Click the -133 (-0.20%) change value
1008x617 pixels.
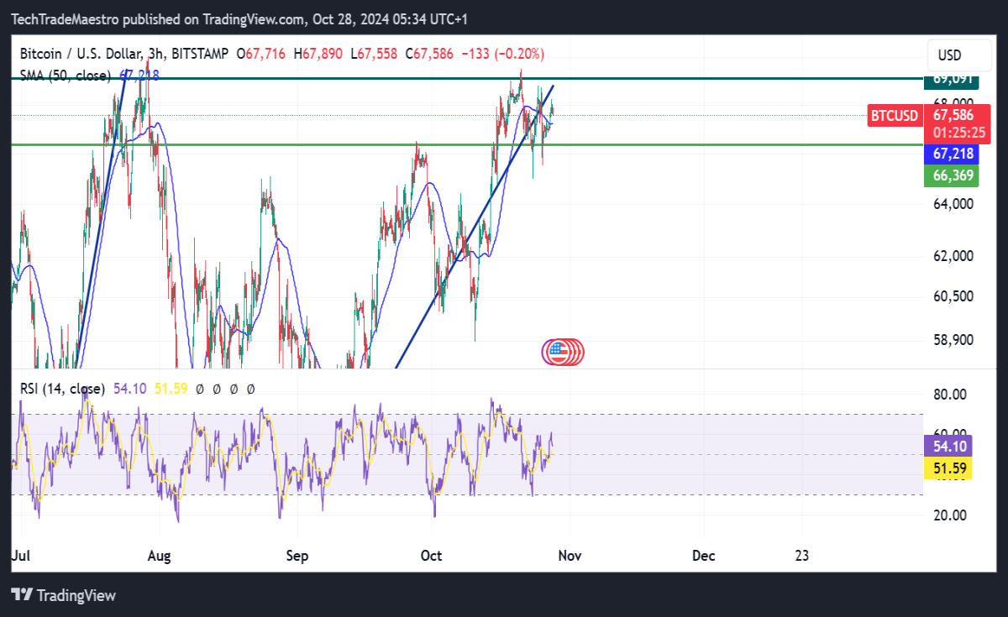point(502,54)
